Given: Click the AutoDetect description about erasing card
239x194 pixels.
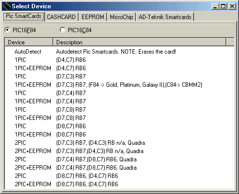Looking at the screenshot, I should point(116,52).
